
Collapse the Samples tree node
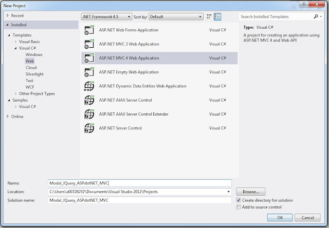click(9, 100)
